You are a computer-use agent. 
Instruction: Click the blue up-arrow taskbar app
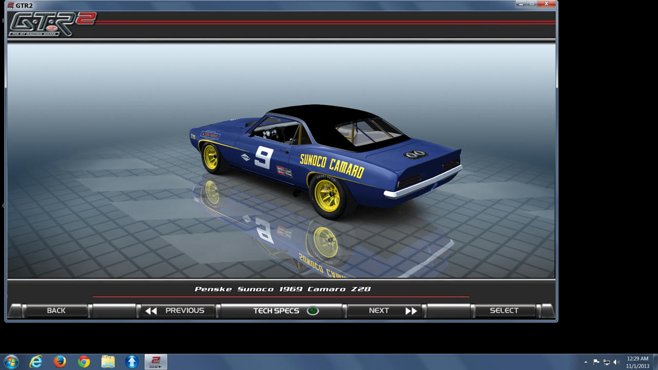point(132,362)
